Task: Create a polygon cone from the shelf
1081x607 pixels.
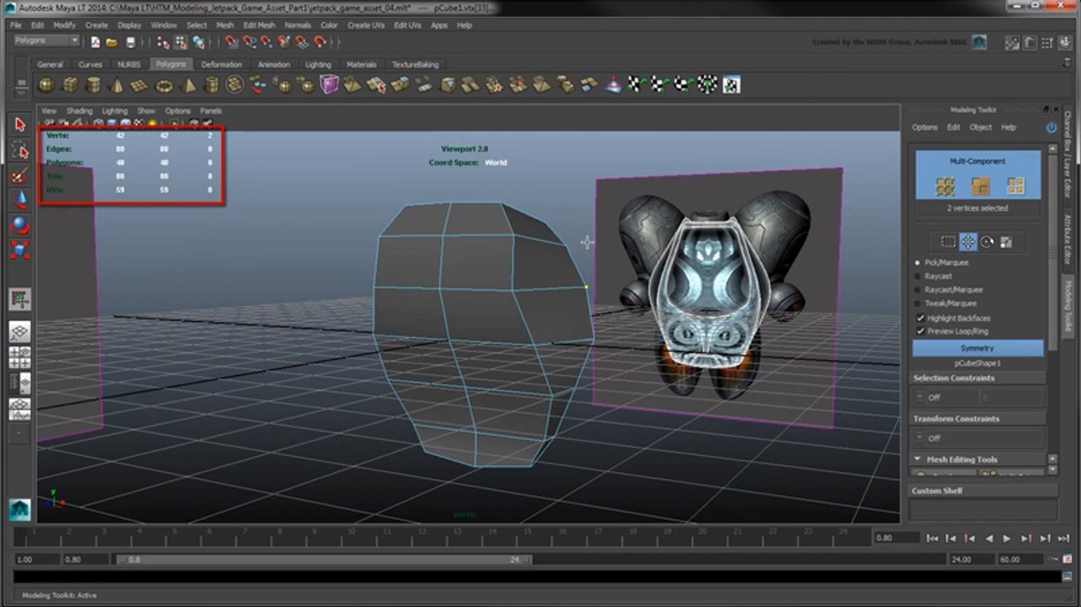Action: pyautogui.click(x=117, y=85)
